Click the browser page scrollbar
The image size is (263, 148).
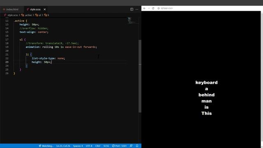click(x=262, y=77)
